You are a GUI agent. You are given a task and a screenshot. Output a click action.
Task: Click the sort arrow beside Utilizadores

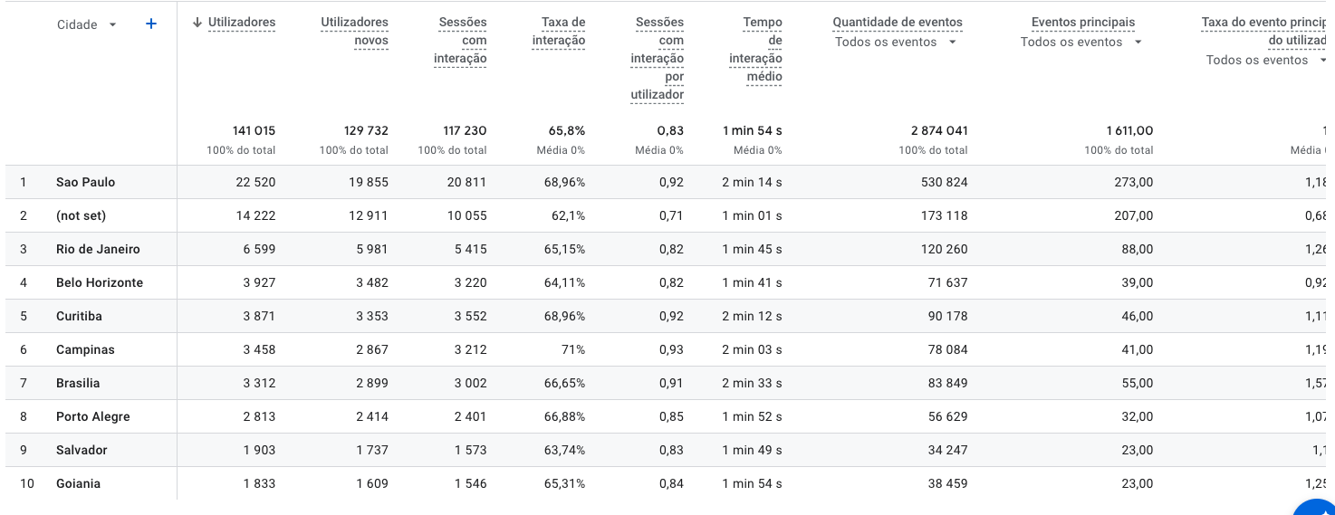click(x=197, y=23)
